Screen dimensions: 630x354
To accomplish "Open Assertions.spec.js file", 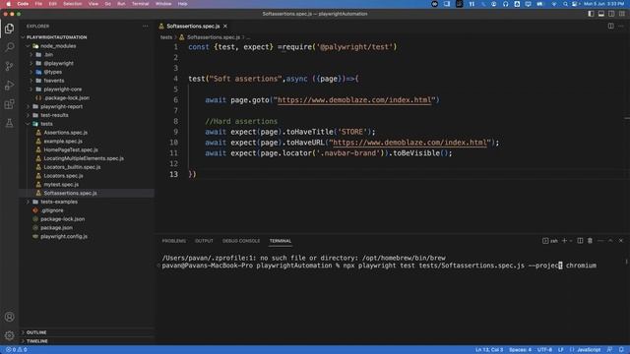I will (66, 133).
